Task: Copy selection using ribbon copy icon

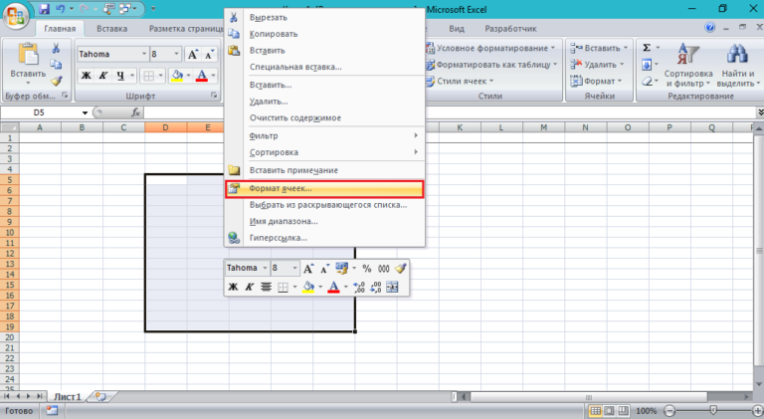Action: pyautogui.click(x=56, y=65)
